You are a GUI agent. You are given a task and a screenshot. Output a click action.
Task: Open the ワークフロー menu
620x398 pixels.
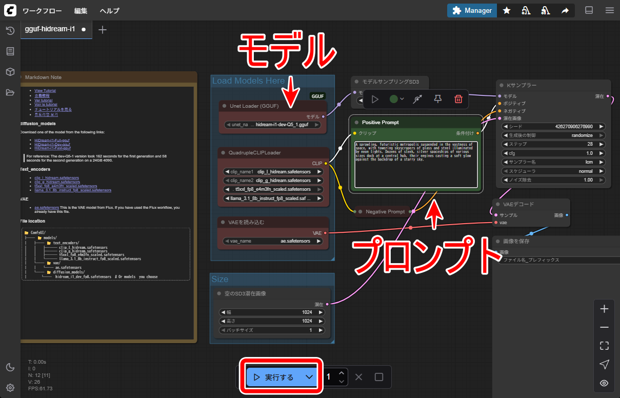(42, 11)
